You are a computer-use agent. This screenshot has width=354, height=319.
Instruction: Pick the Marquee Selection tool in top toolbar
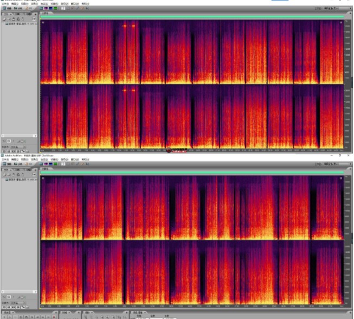tap(68, 9)
